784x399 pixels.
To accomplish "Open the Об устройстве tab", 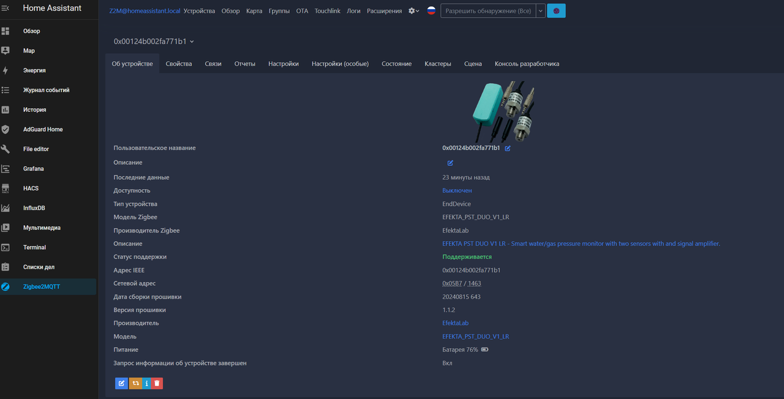I will pyautogui.click(x=132, y=64).
